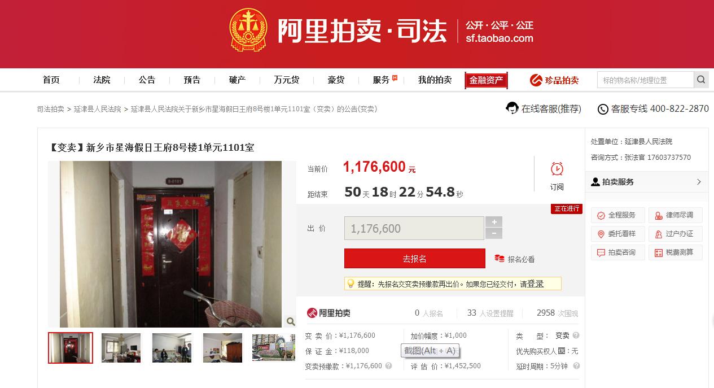Click the magnify icon on main photo
The image size is (714, 388).
(x=291, y=321)
